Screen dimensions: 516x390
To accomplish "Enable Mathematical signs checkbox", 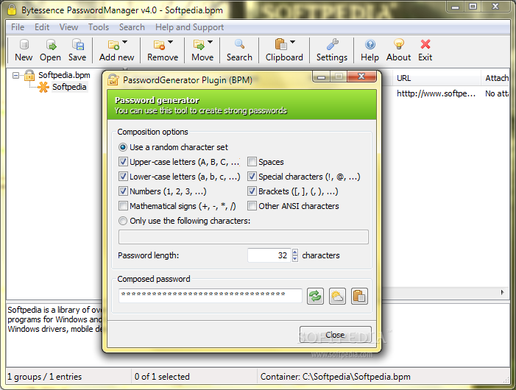I will 123,206.
